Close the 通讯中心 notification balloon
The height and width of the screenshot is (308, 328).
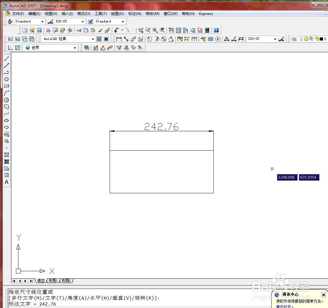(323, 295)
